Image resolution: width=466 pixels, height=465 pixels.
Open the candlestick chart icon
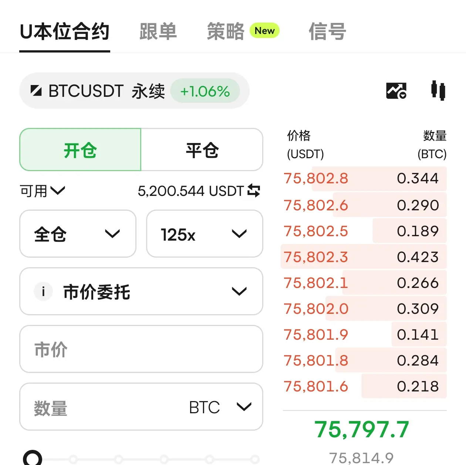(x=438, y=91)
